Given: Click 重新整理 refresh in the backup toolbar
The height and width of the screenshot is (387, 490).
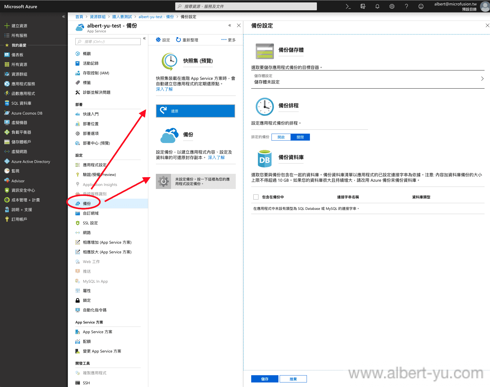Looking at the screenshot, I should (187, 40).
